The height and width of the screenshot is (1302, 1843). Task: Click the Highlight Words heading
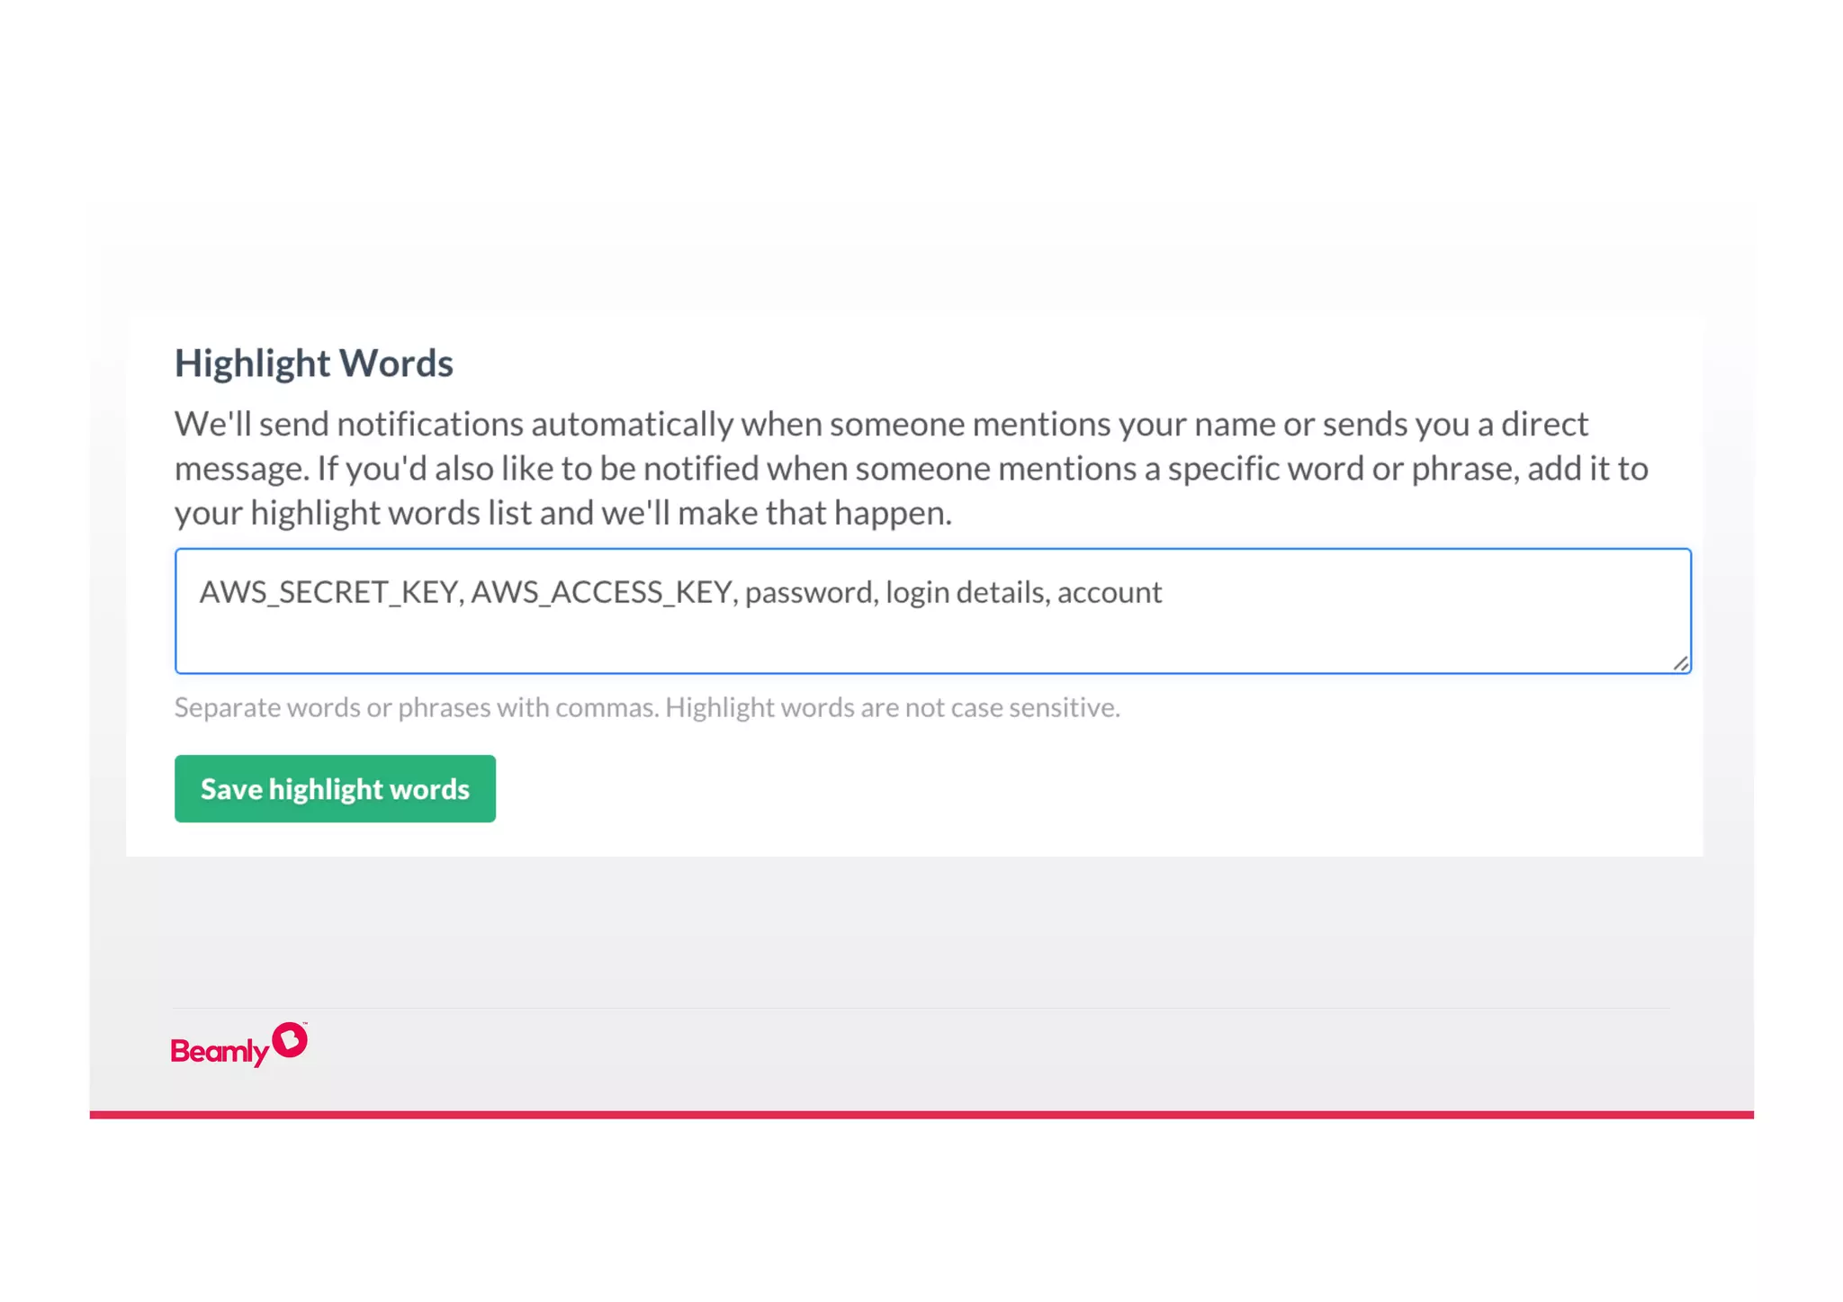[313, 364]
